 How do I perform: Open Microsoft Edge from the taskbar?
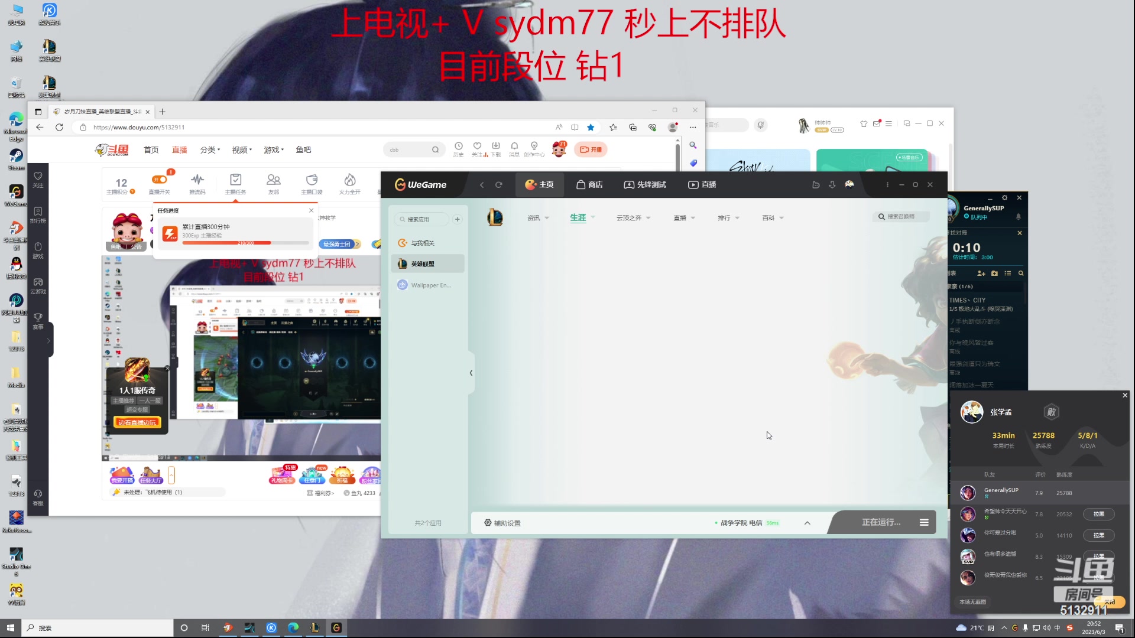(x=293, y=628)
